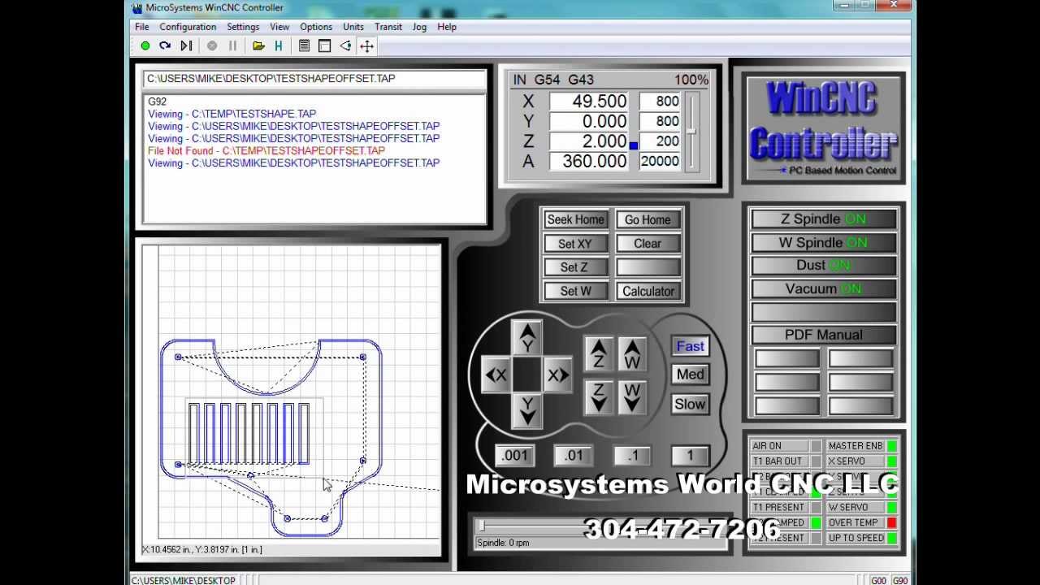Click the Y position value 0.000

coord(590,121)
